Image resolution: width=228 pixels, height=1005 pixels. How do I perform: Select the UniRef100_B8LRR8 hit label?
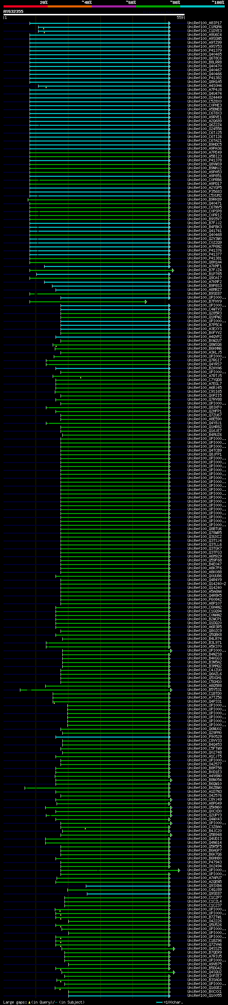coord(204,62)
